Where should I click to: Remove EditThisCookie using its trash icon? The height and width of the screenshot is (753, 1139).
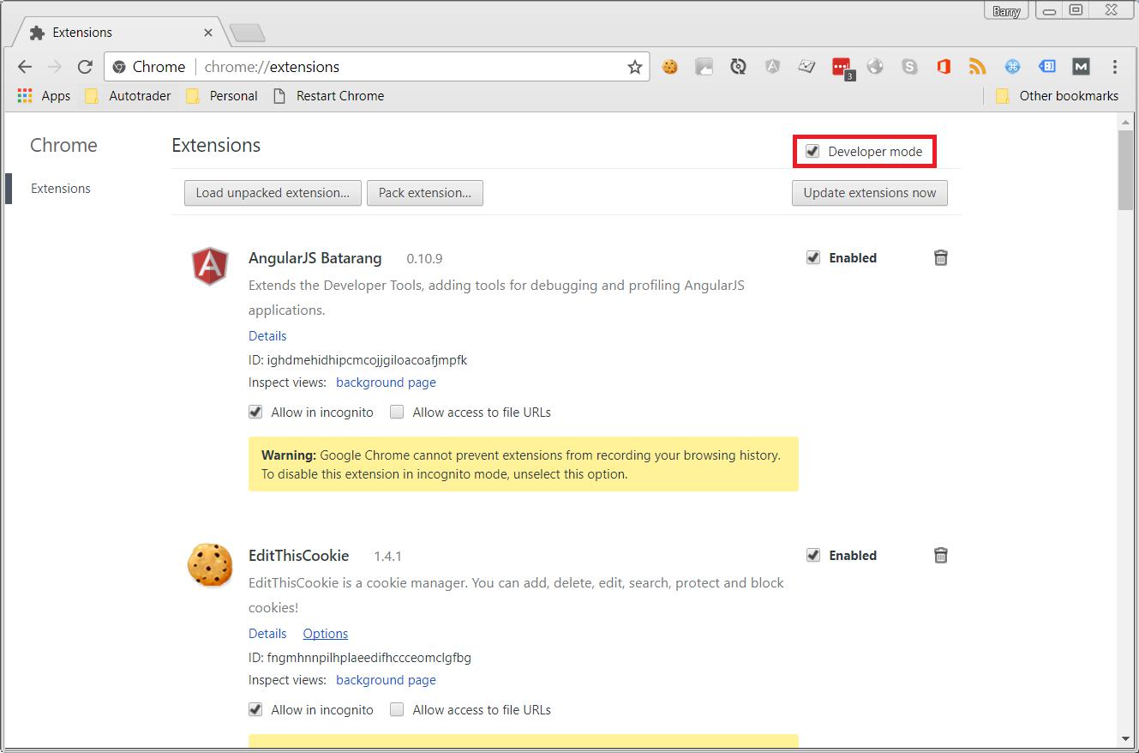[940, 555]
